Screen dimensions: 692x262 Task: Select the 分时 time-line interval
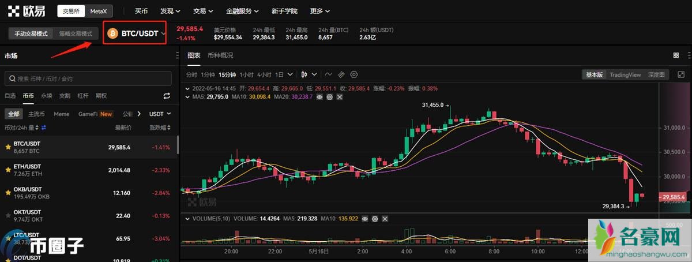tap(191, 74)
